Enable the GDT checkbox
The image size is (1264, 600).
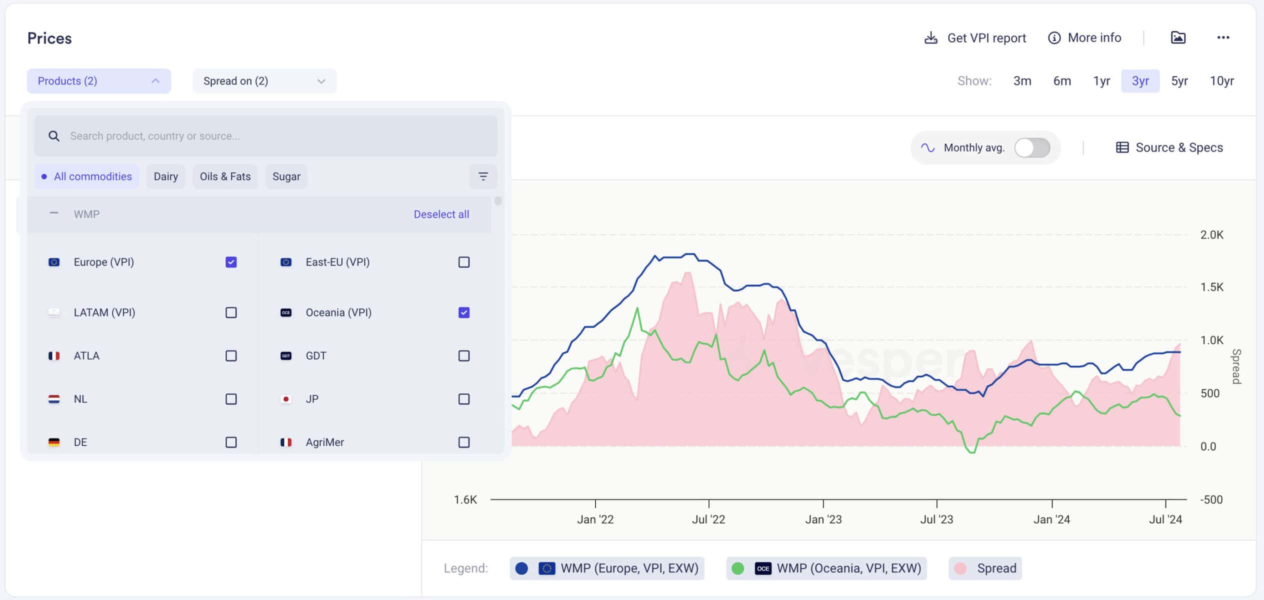[x=464, y=355]
